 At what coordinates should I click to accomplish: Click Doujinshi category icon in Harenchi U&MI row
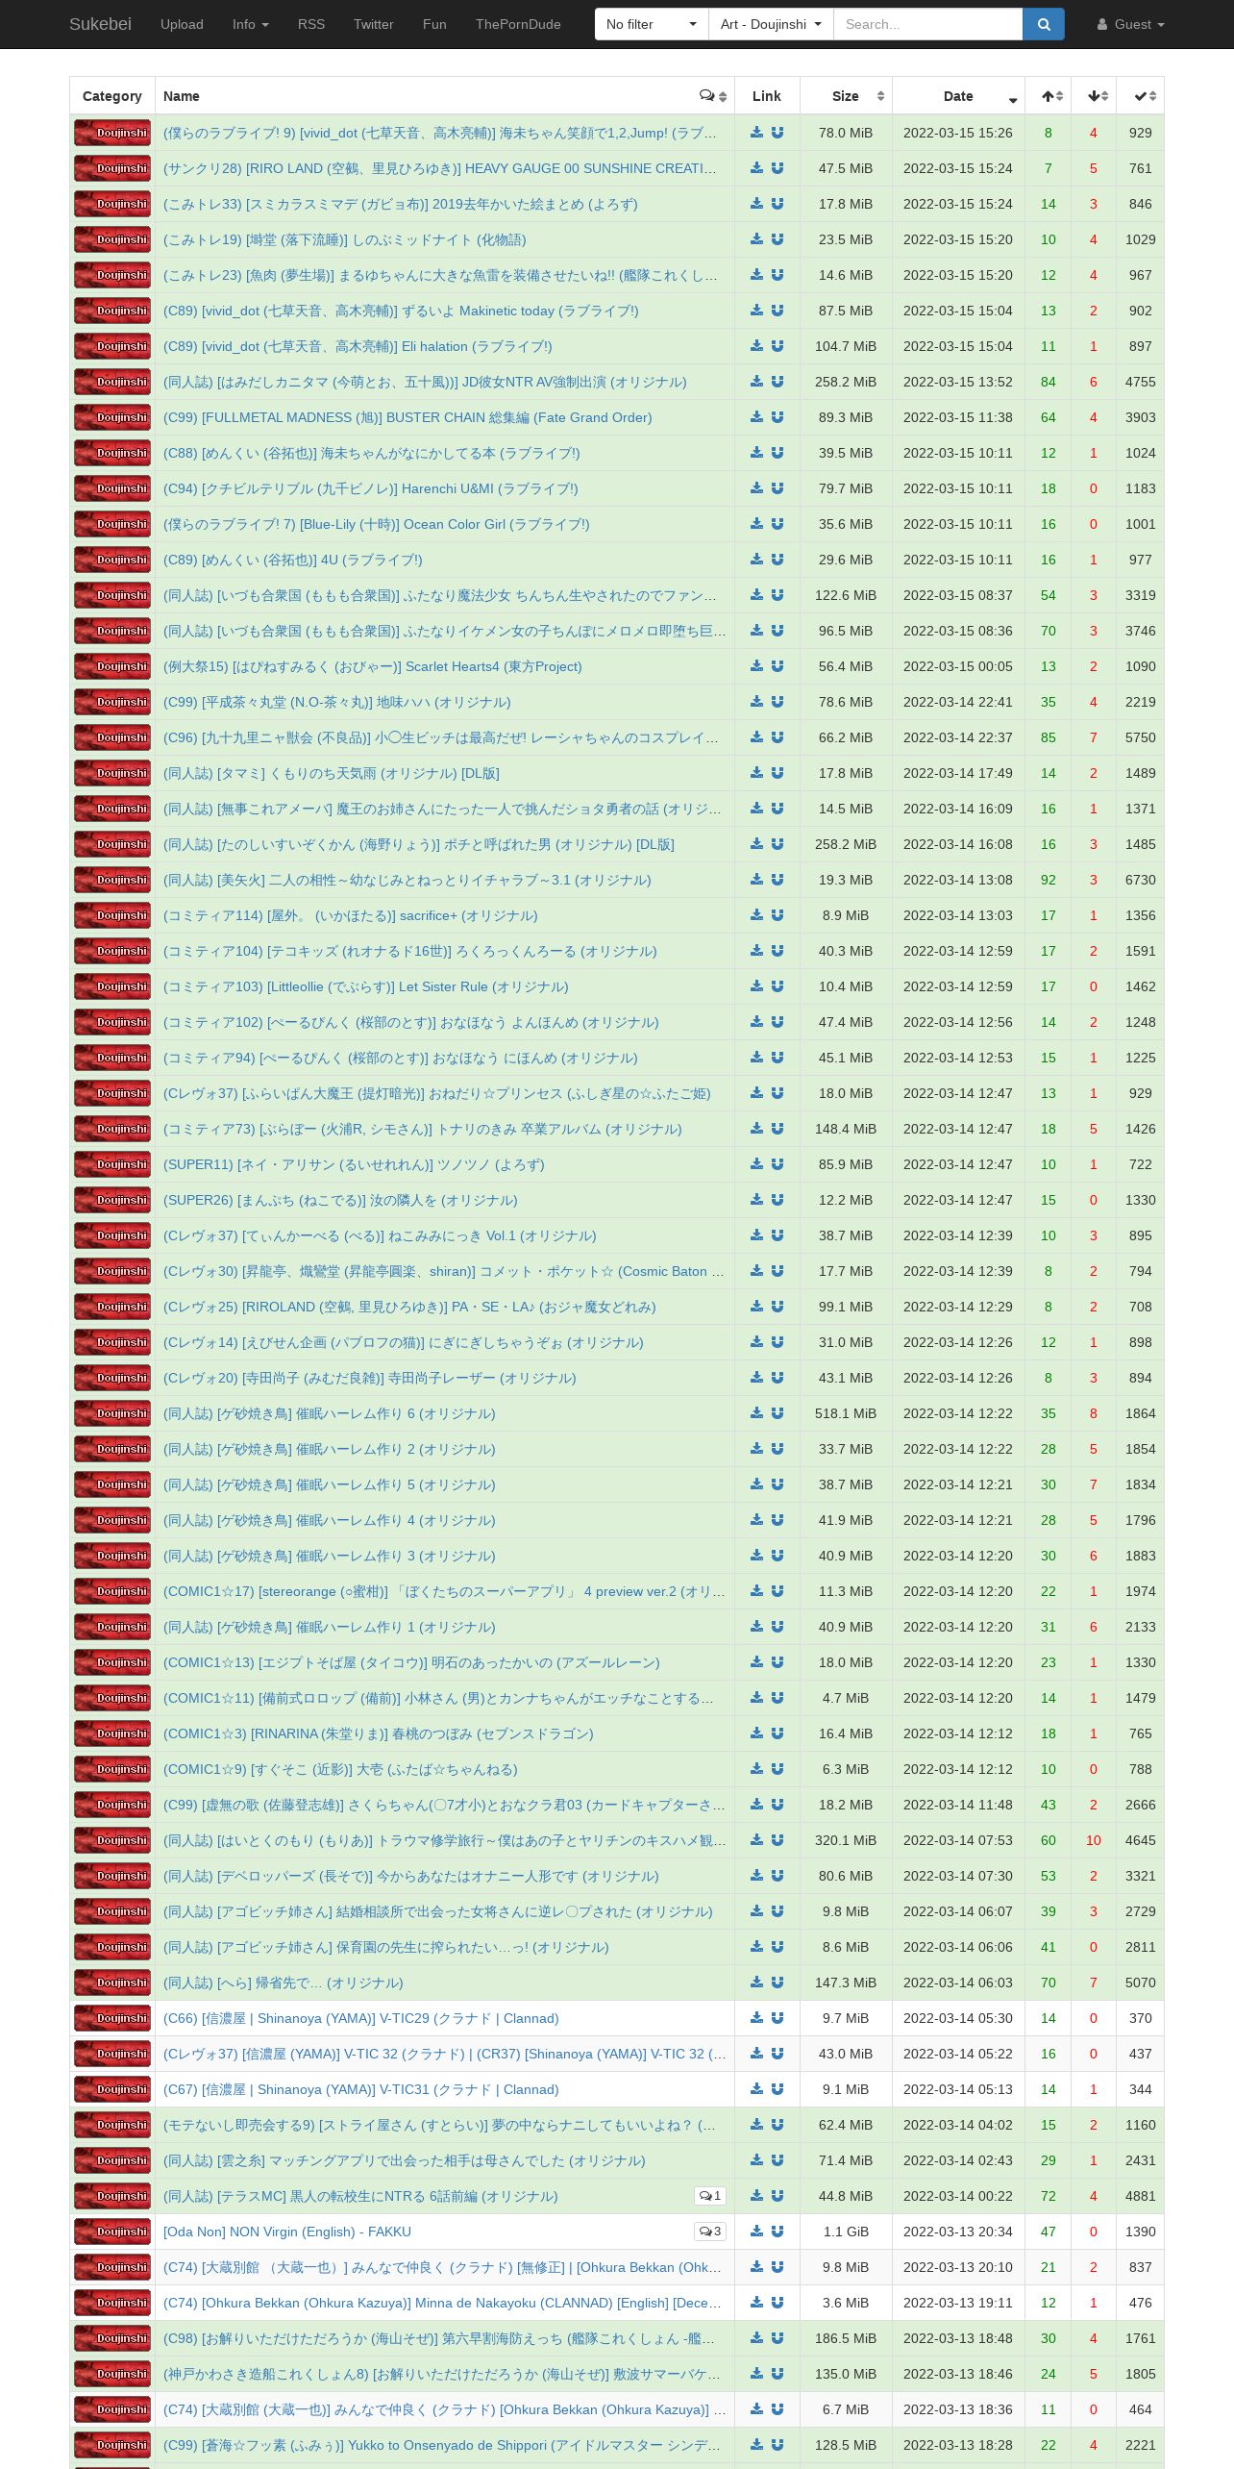tap(112, 488)
